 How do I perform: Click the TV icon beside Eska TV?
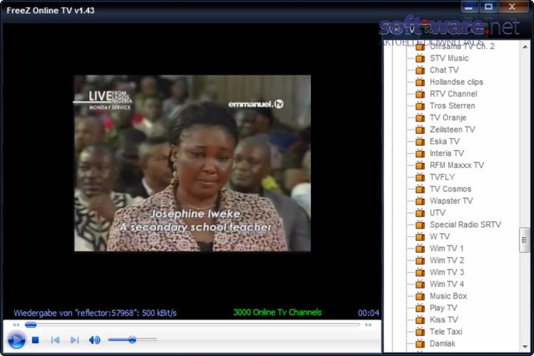pos(420,142)
